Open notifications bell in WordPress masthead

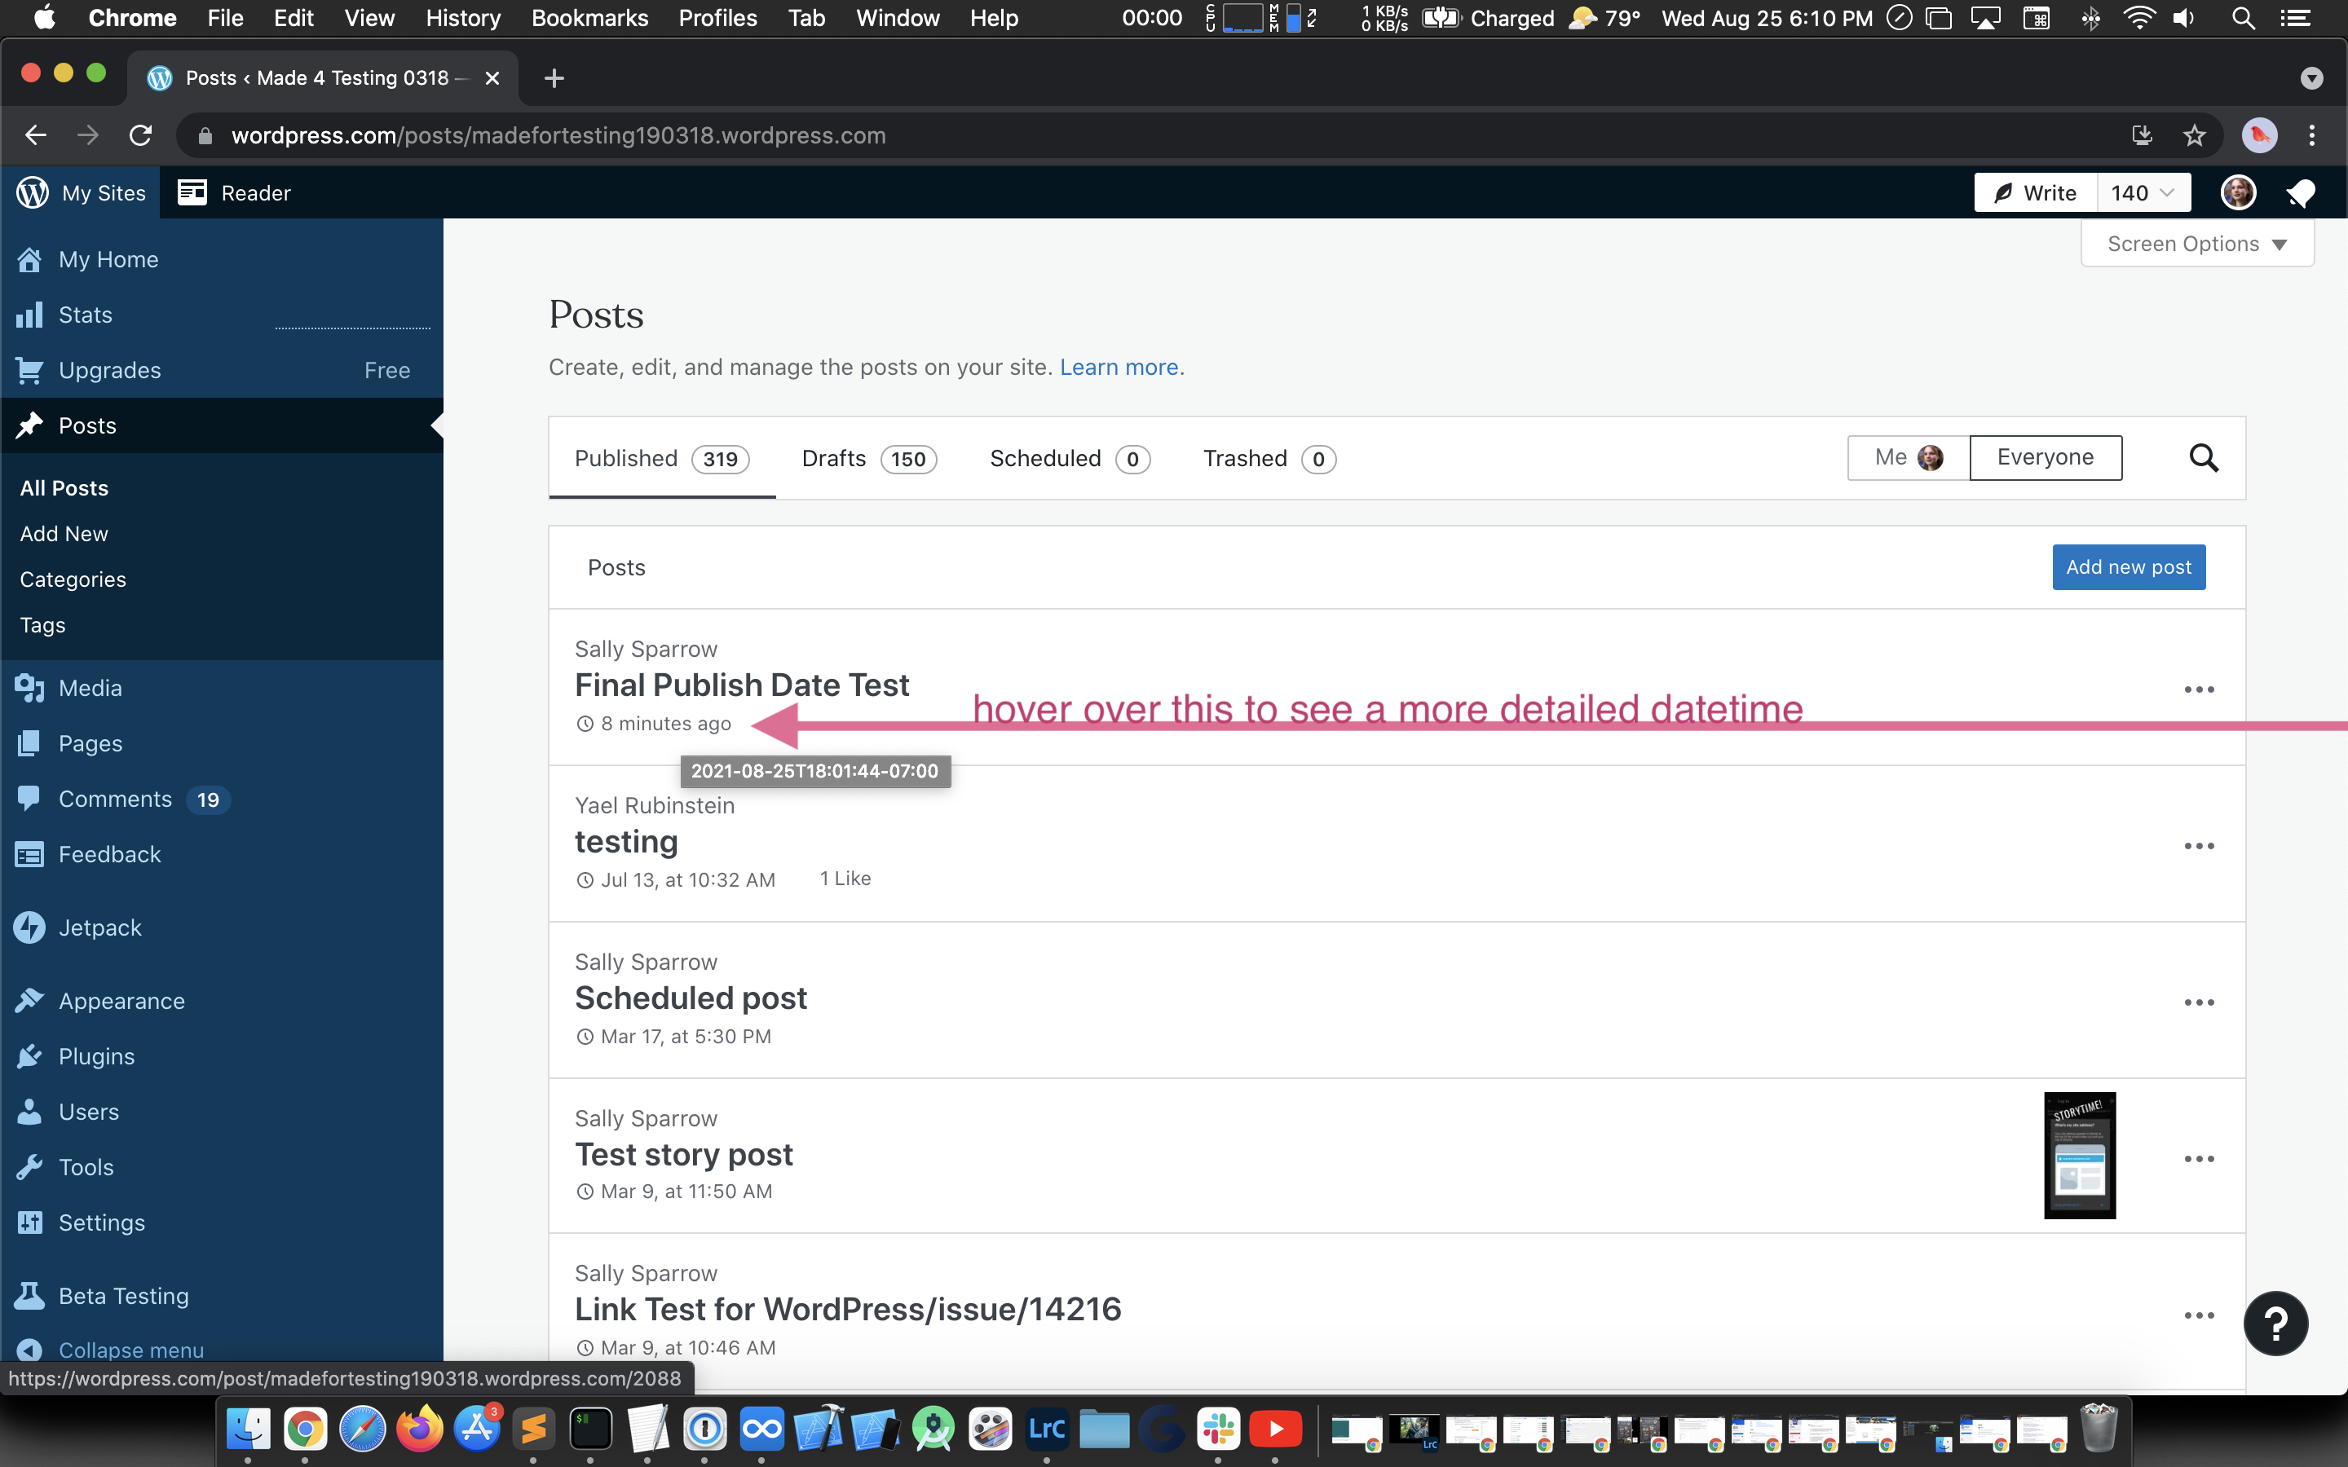[2301, 193]
